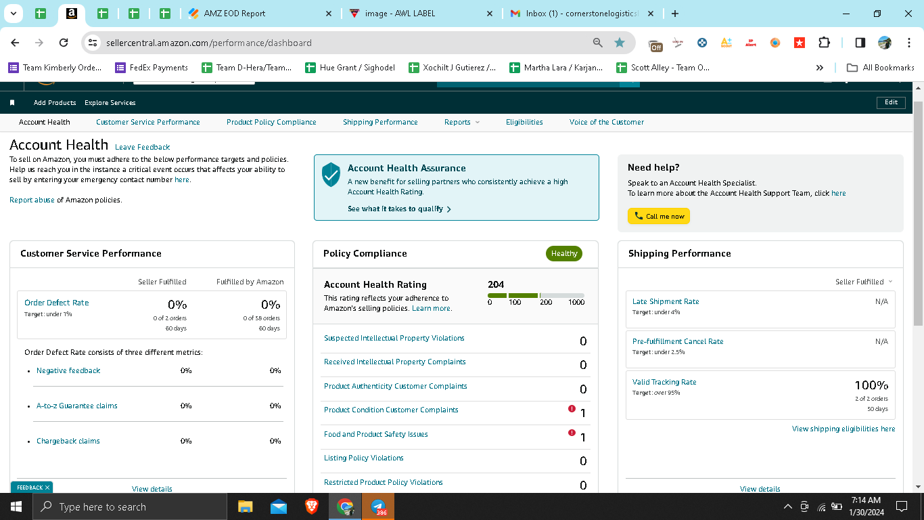The image size is (924, 520).
Task: Click the Chrome icon on the taskbar
Action: click(345, 506)
